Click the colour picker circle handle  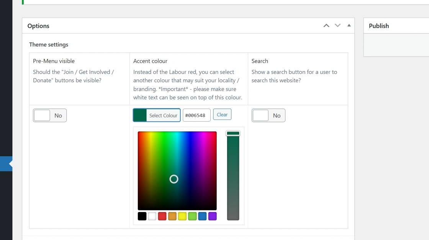(174, 179)
